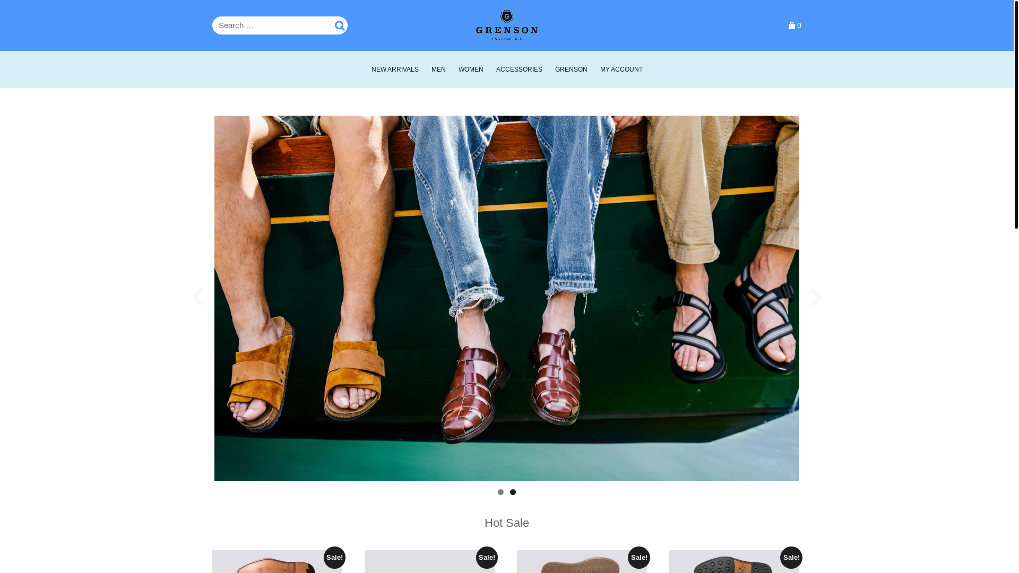The height and width of the screenshot is (573, 1019).
Task: Open My Account page
Action: coord(621,70)
